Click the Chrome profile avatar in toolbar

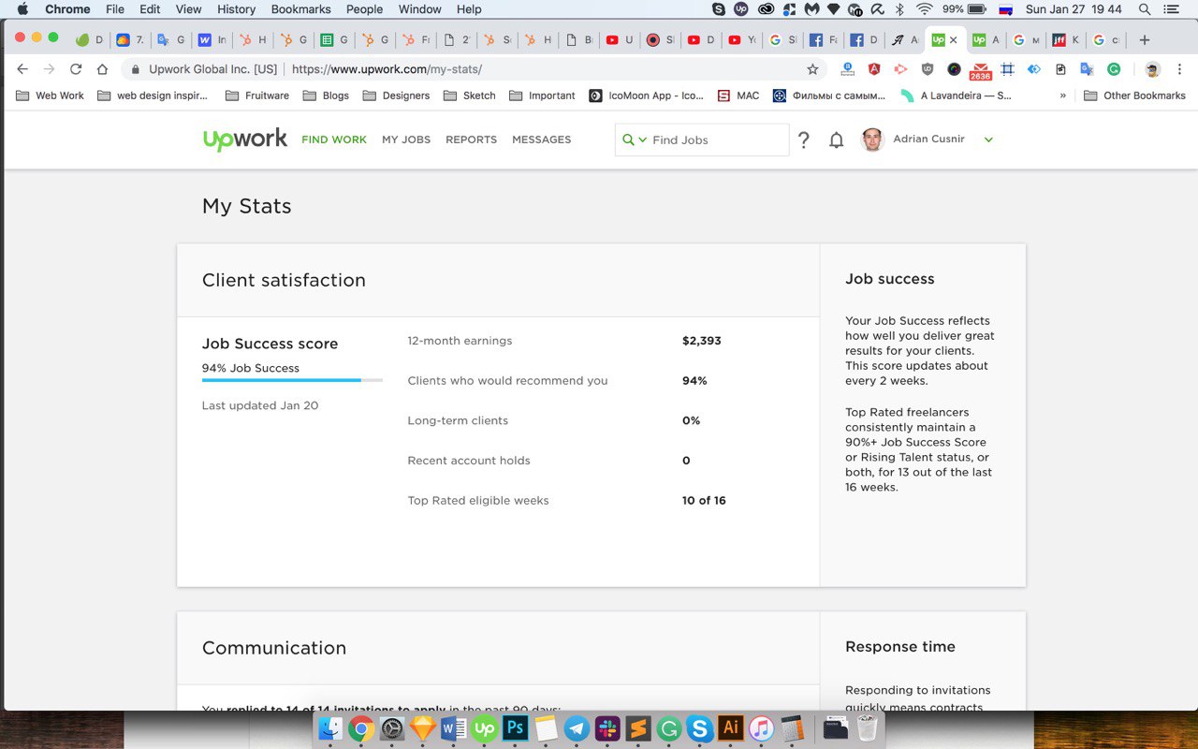tap(1152, 69)
